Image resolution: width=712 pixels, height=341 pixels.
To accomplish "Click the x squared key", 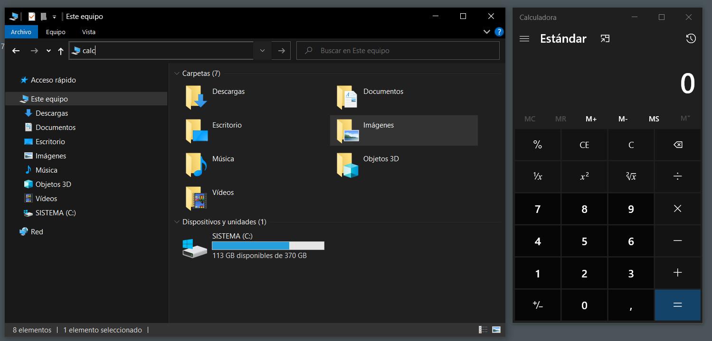I will pyautogui.click(x=584, y=177).
